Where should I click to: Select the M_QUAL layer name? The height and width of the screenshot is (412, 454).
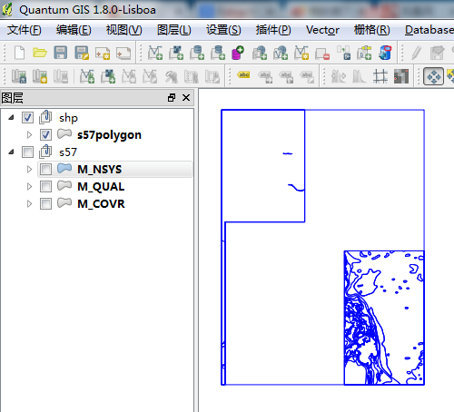click(x=101, y=187)
